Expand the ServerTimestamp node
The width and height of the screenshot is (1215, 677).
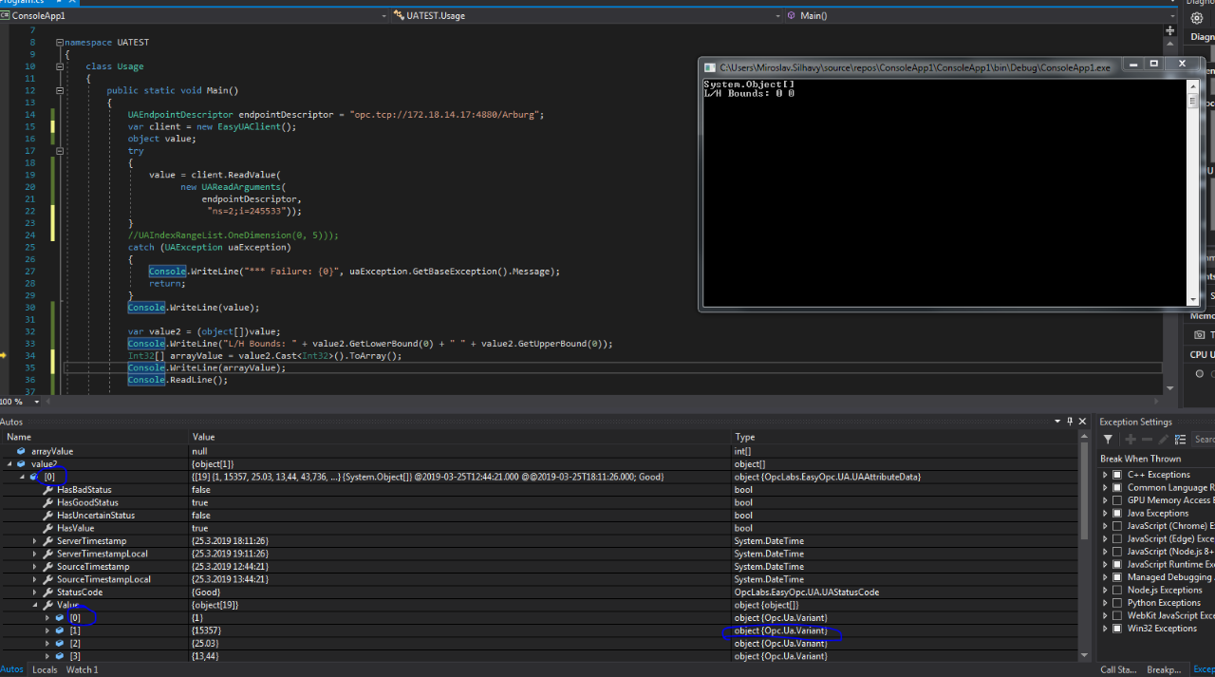coord(34,541)
